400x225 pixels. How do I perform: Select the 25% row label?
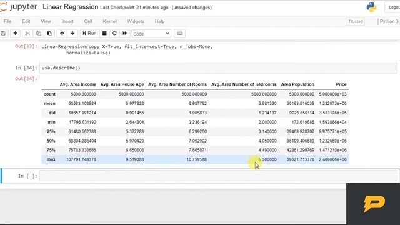(x=51, y=131)
